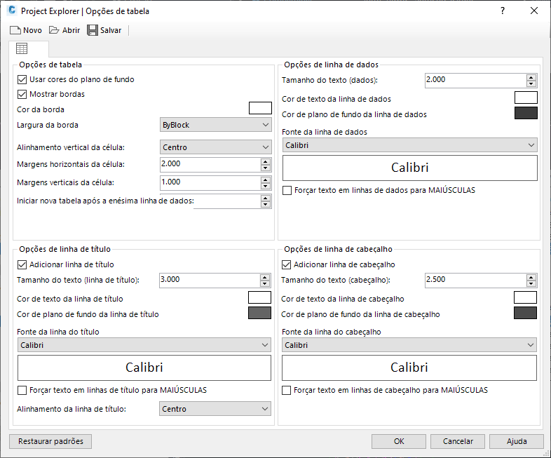Toggle Usar cores do plano de fundo
Image resolution: width=551 pixels, height=458 pixels.
(x=22, y=80)
